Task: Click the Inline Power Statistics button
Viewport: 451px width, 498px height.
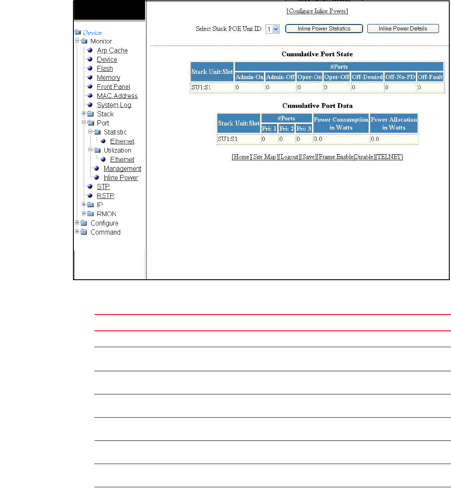Action: pos(324,29)
